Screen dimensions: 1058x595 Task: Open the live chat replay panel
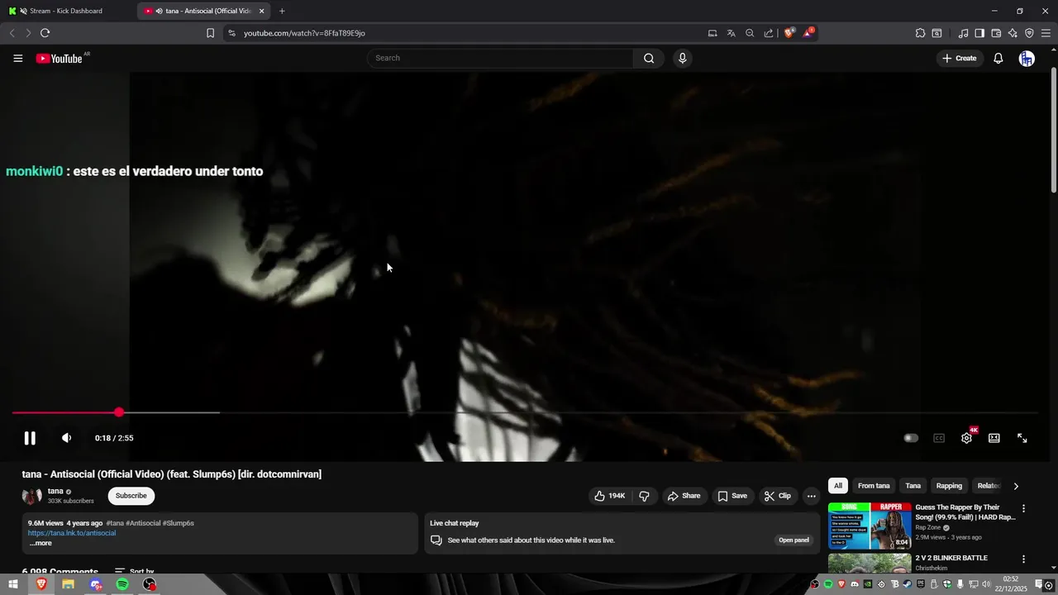[793, 540]
